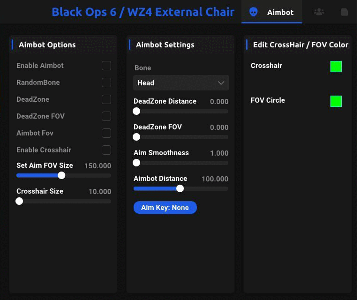Enable the DeadZone checkbox
The image size is (360, 300).
click(106, 99)
